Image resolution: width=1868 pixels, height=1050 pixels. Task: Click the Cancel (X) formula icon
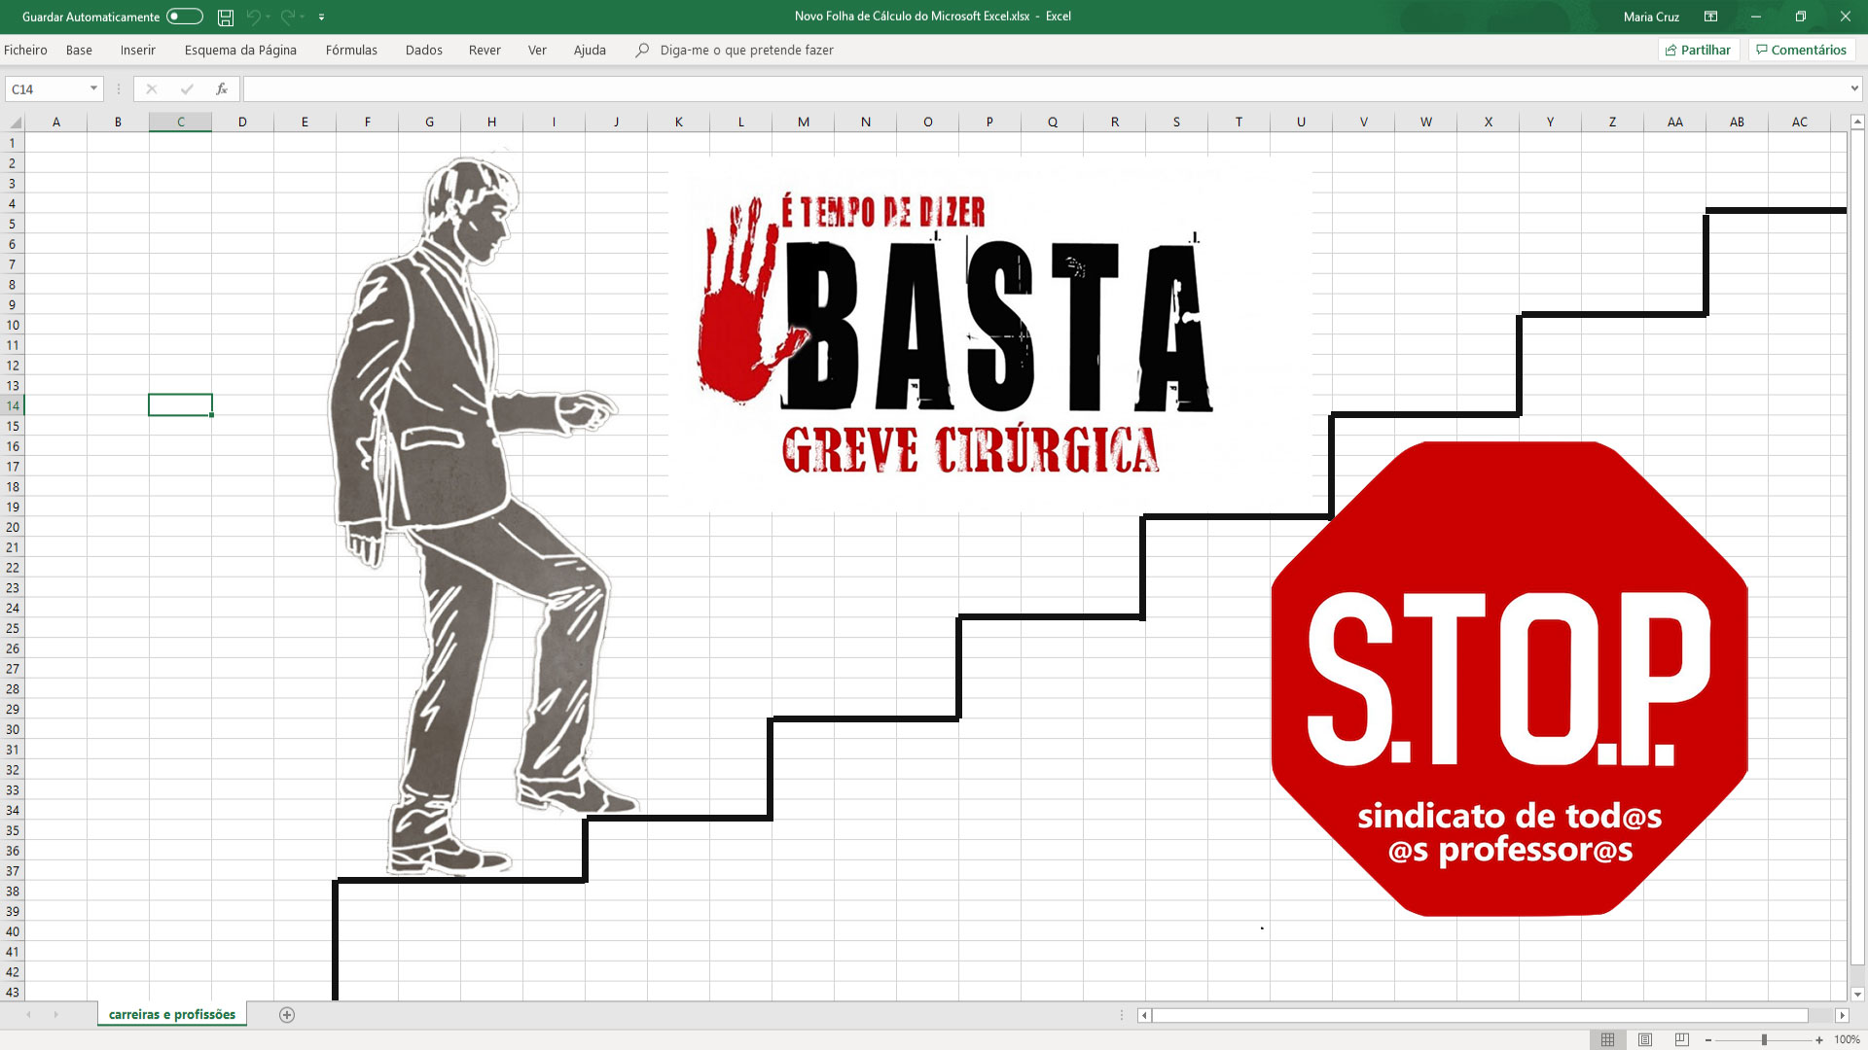click(151, 88)
